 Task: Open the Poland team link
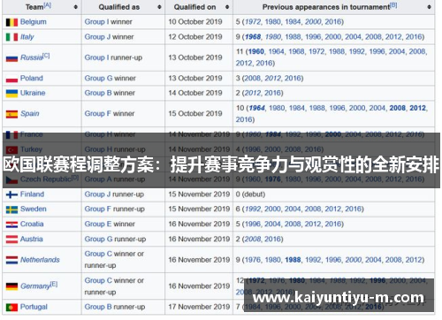[x=32, y=78]
